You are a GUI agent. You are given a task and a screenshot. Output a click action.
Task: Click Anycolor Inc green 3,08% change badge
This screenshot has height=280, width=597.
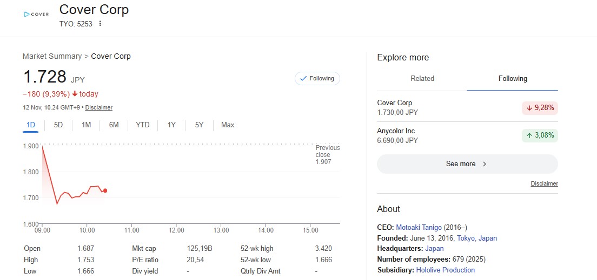[540, 135]
